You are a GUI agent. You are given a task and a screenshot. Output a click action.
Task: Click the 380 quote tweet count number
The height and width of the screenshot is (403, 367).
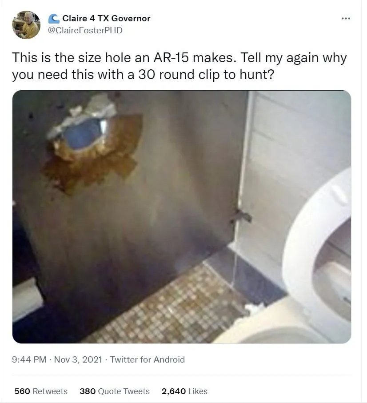click(88, 391)
